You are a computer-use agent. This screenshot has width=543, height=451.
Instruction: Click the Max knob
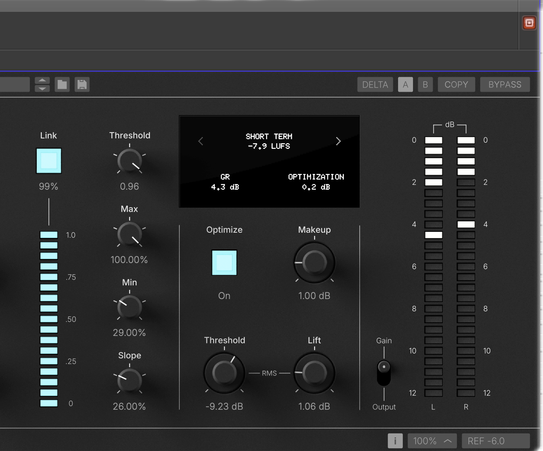click(130, 234)
